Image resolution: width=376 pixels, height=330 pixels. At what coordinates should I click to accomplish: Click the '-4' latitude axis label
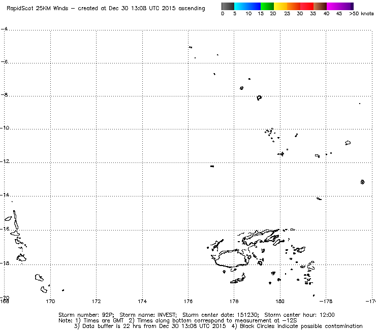coord(4,29)
